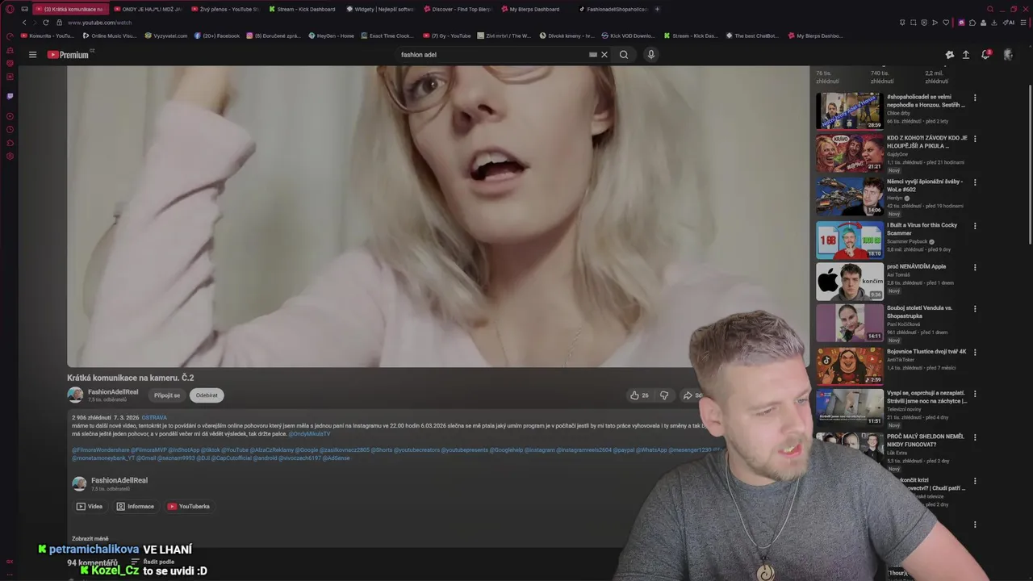This screenshot has width=1033, height=581.
Task: Click the address bar www.youtube.com/watch
Action: (99, 23)
